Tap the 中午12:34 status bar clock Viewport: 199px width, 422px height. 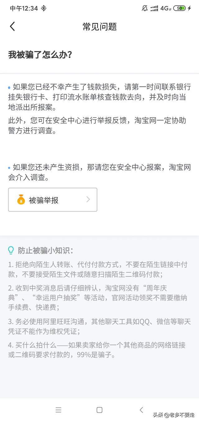click(24, 8)
